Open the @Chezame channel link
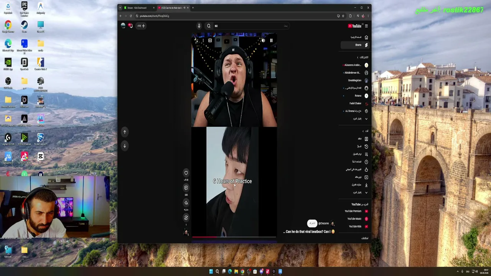The width and height of the screenshot is (491, 276). pyautogui.click(x=324, y=223)
